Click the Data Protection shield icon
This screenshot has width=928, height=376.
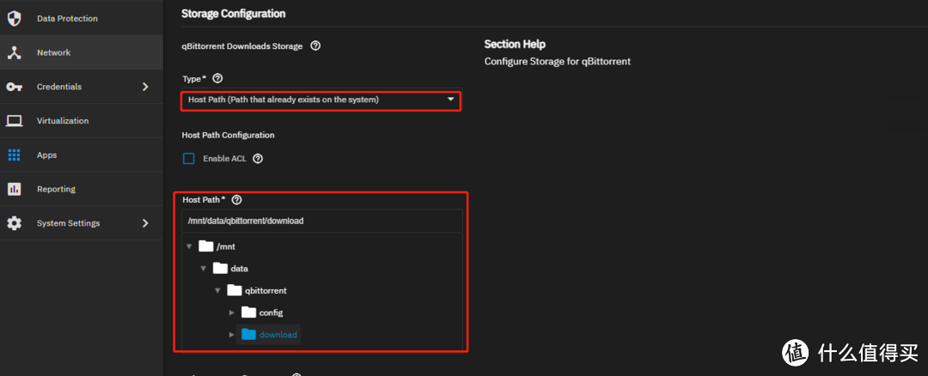click(x=14, y=18)
